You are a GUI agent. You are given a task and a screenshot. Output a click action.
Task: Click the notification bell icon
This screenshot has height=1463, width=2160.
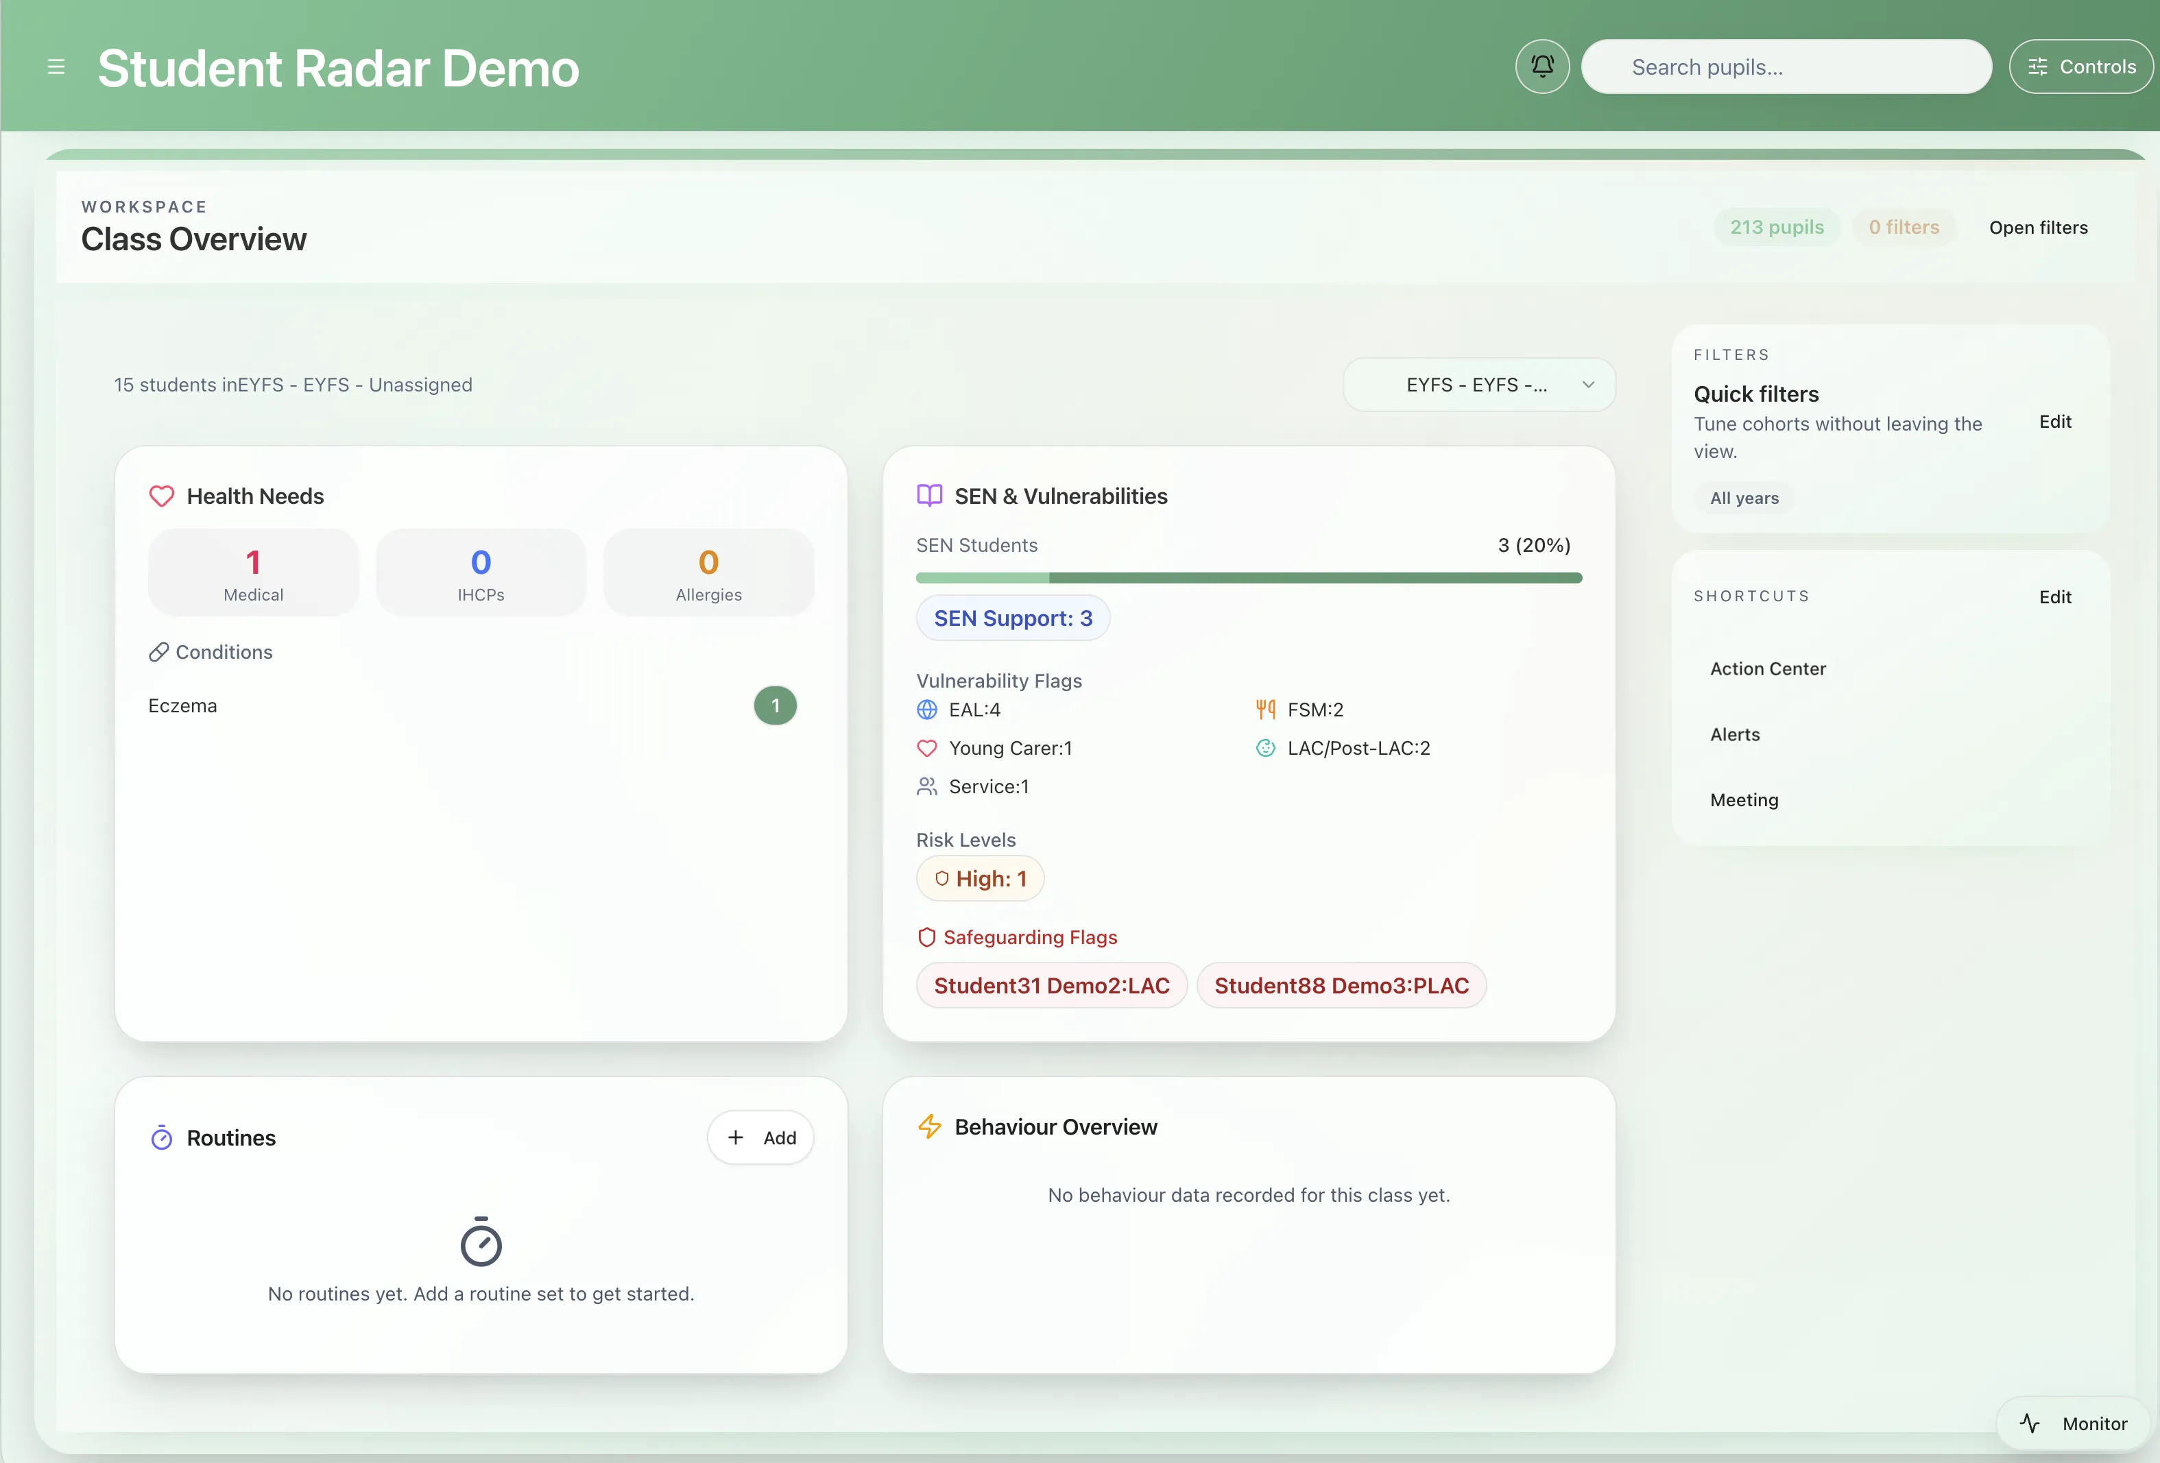tap(1542, 66)
